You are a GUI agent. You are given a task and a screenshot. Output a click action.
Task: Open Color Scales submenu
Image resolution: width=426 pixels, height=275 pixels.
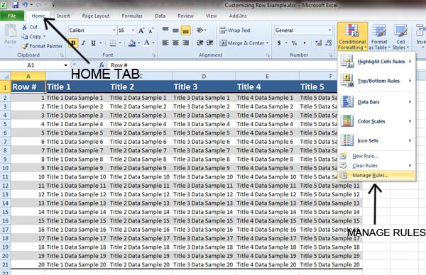click(x=376, y=121)
